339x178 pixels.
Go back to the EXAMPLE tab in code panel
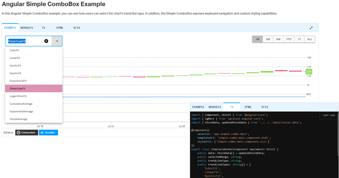pos(198,107)
